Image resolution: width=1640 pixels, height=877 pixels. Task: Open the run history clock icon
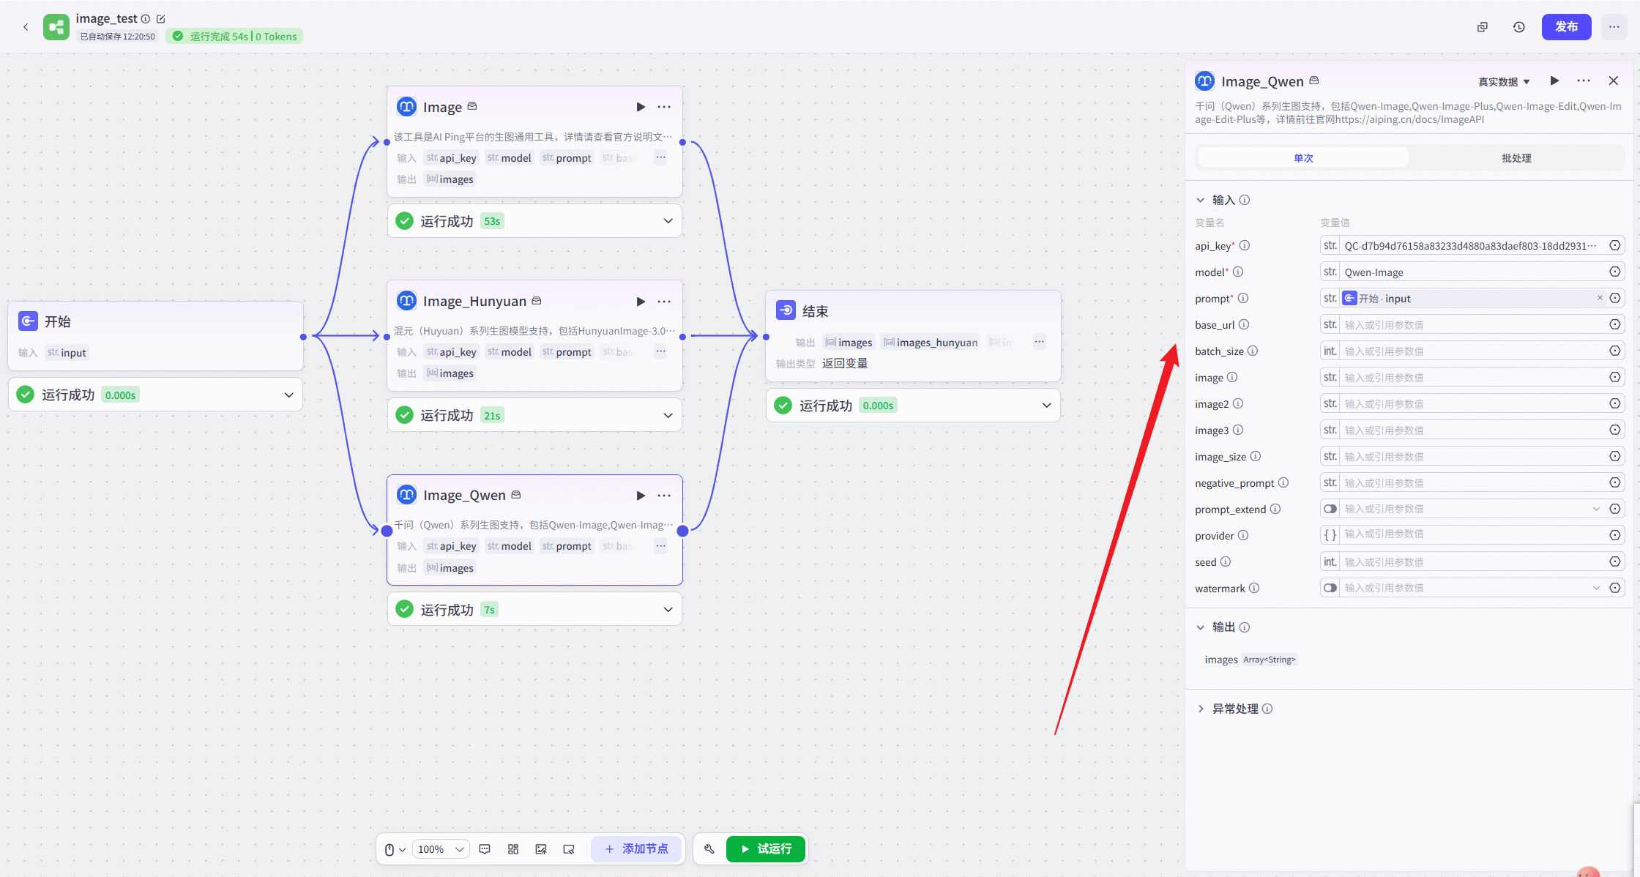point(1519,27)
